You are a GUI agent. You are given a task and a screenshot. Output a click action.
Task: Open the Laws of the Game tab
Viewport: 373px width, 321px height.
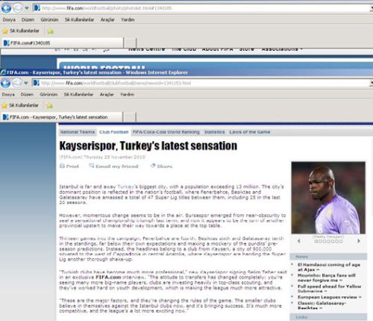click(x=250, y=132)
